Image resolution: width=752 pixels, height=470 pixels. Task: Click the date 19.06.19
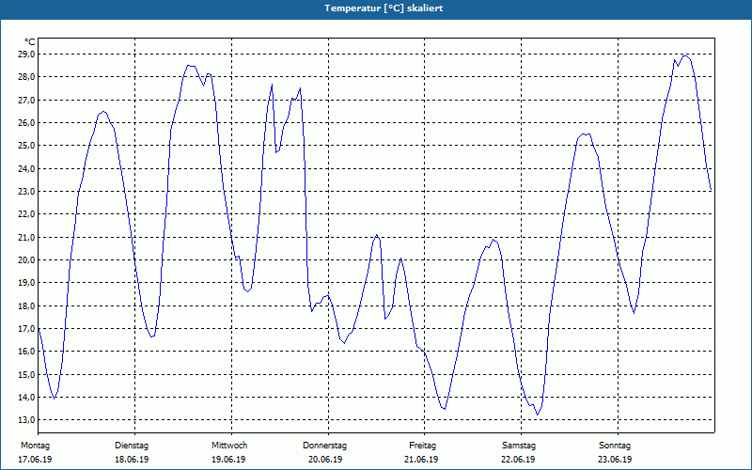228,460
